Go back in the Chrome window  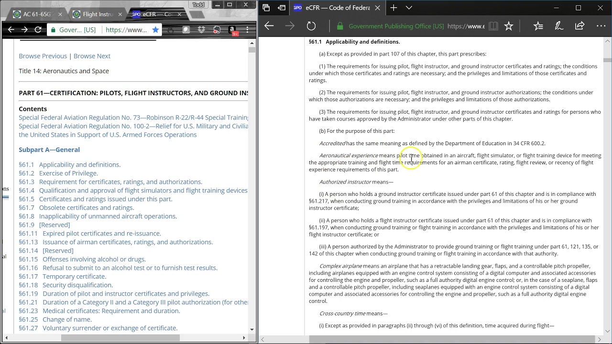11,30
